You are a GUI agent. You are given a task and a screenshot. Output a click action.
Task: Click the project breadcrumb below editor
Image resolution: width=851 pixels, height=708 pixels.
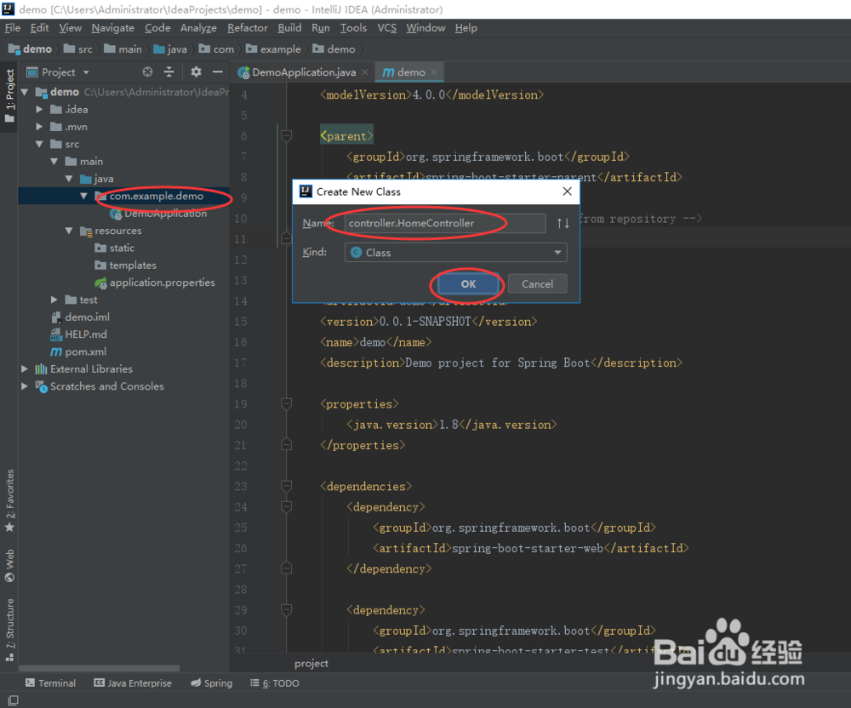click(x=311, y=663)
